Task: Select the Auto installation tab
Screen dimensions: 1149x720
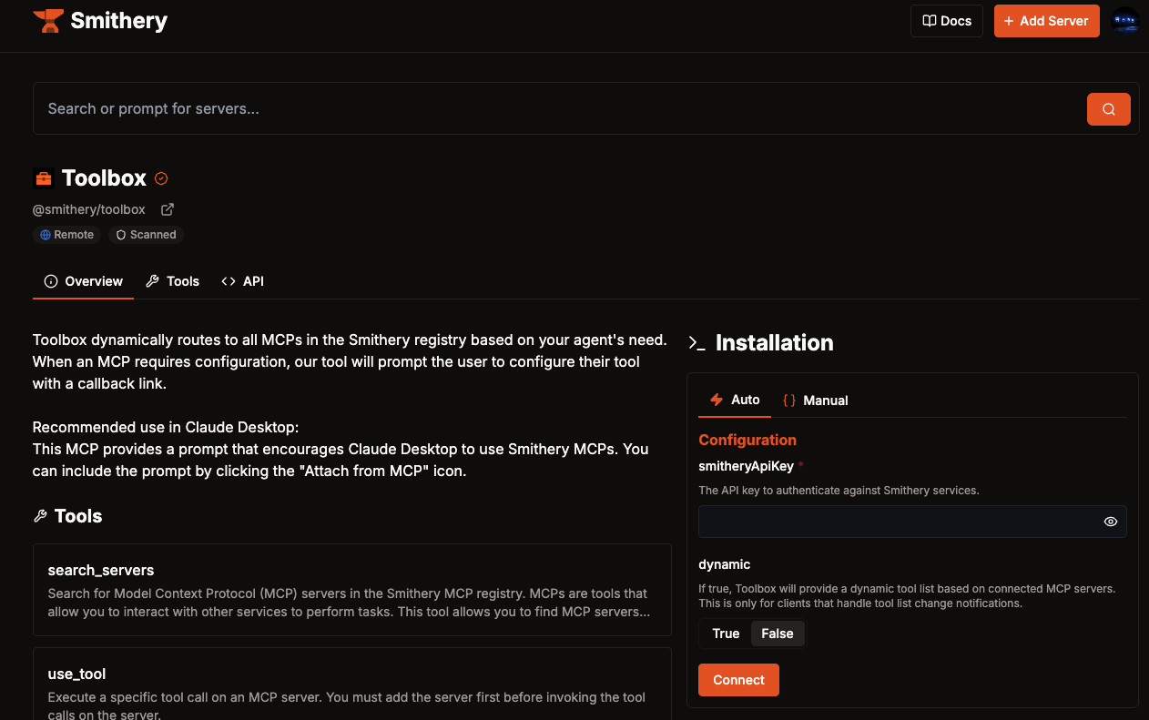Action: click(735, 400)
